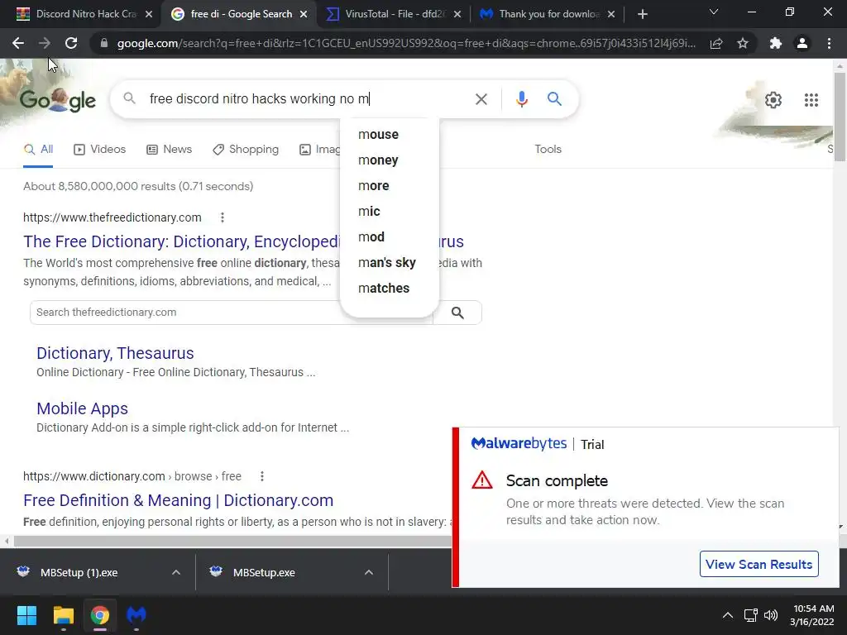Open the MBSetup.exe download
Viewport: 847px width, 635px height.
coord(264,572)
